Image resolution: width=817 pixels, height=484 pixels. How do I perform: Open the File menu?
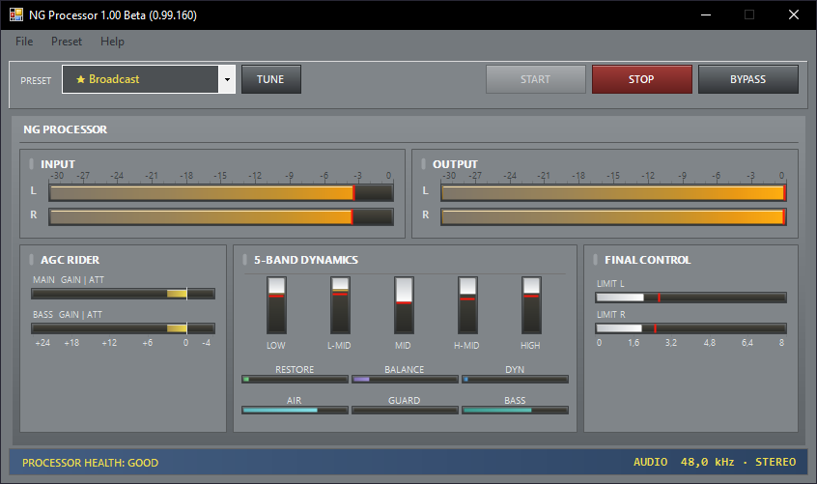(24, 42)
